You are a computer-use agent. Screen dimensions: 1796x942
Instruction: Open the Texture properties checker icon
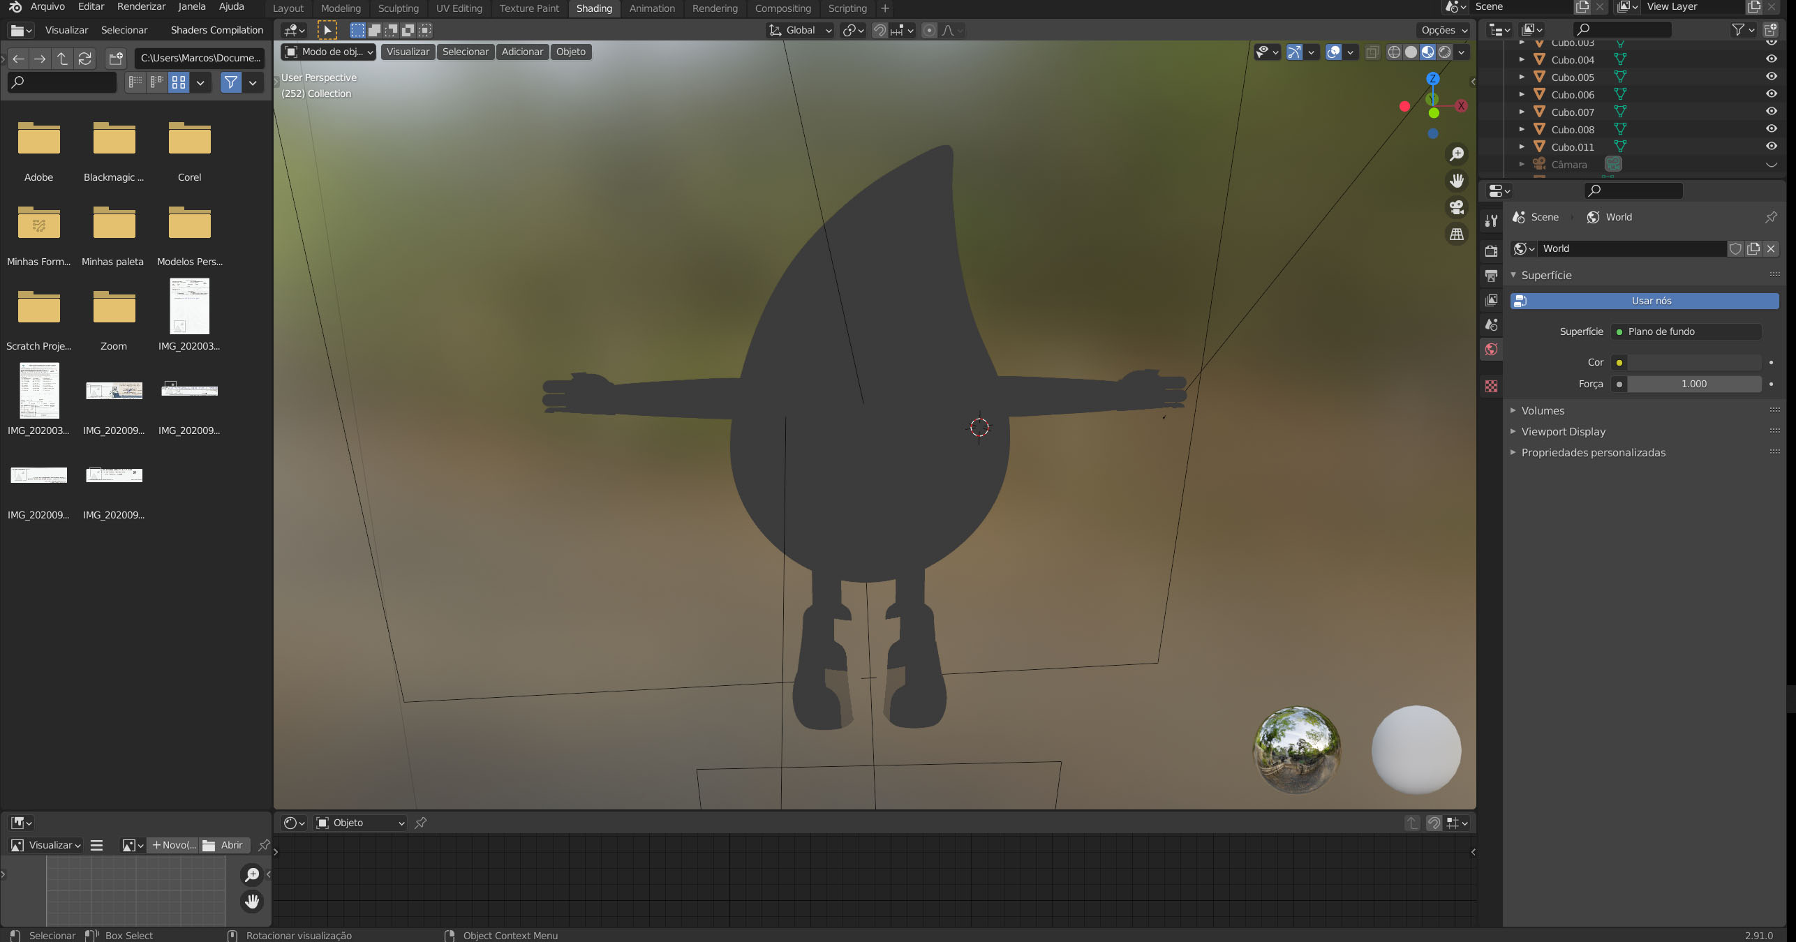click(1491, 386)
